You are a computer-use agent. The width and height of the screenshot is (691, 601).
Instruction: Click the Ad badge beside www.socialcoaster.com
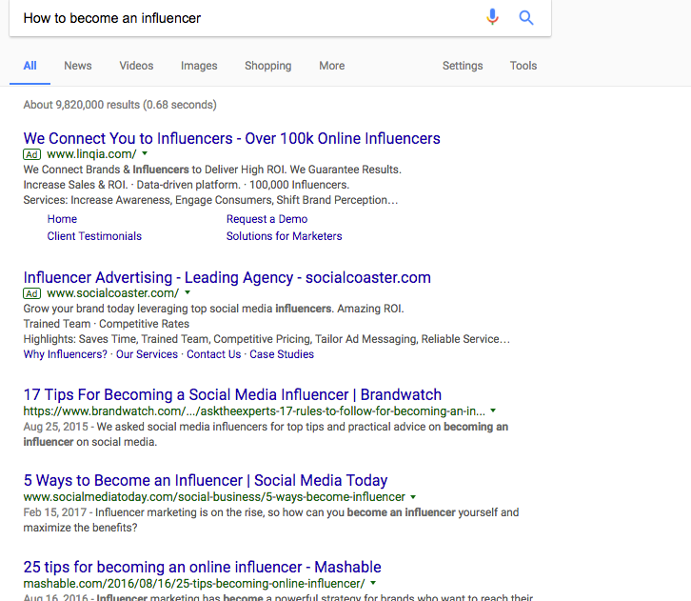point(31,293)
